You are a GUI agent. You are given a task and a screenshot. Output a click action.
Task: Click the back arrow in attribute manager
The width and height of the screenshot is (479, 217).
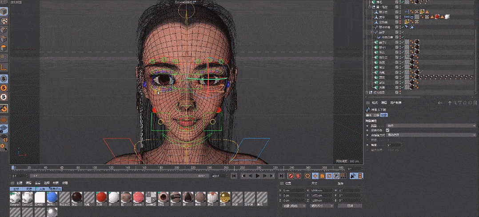point(440,103)
